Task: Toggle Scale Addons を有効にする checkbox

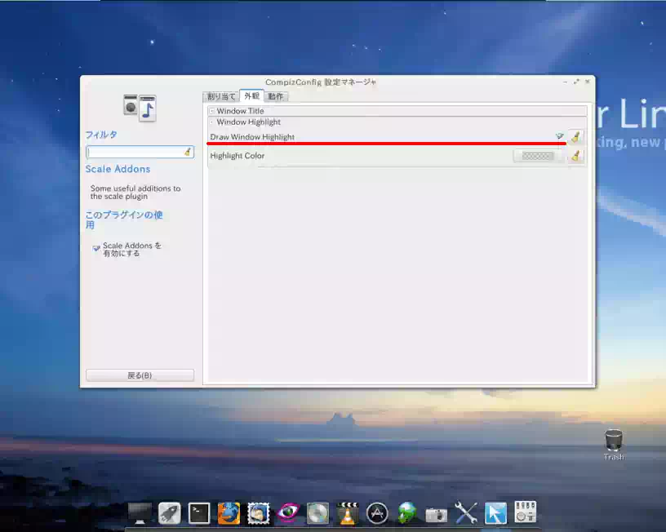Action: [x=96, y=248]
